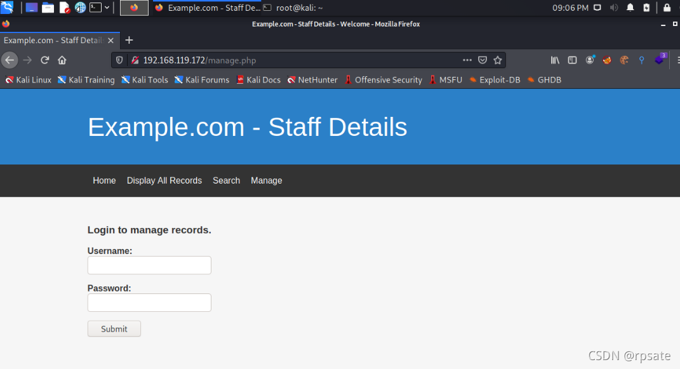Click the fox-face extension icon in the Firefox toolbar
680x369 pixels.
pyautogui.click(x=607, y=60)
